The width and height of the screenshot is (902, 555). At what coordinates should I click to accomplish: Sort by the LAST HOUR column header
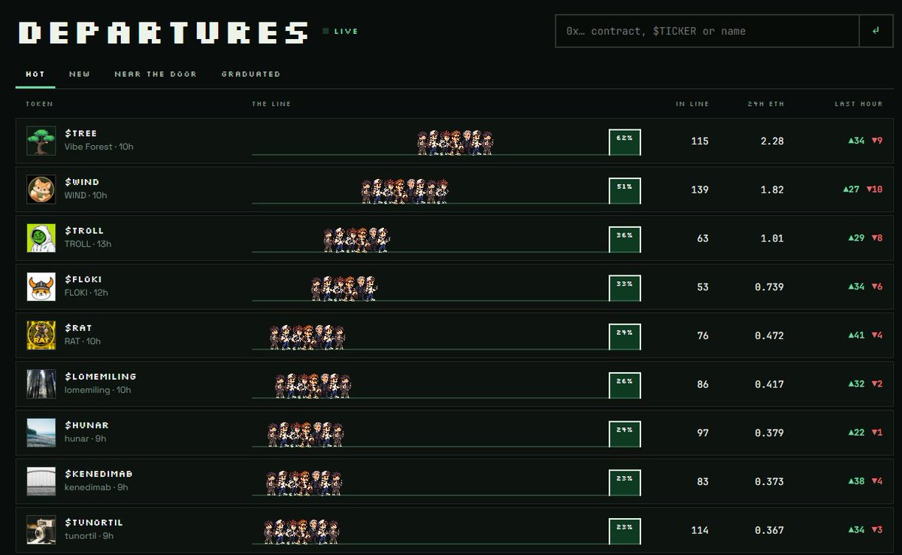(858, 104)
